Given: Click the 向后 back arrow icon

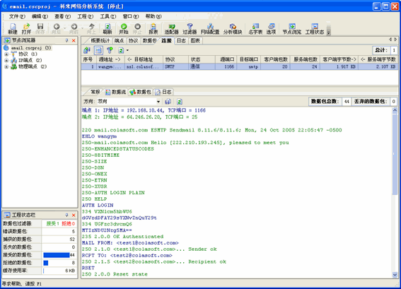Looking at the screenshot, I should pos(57,28).
